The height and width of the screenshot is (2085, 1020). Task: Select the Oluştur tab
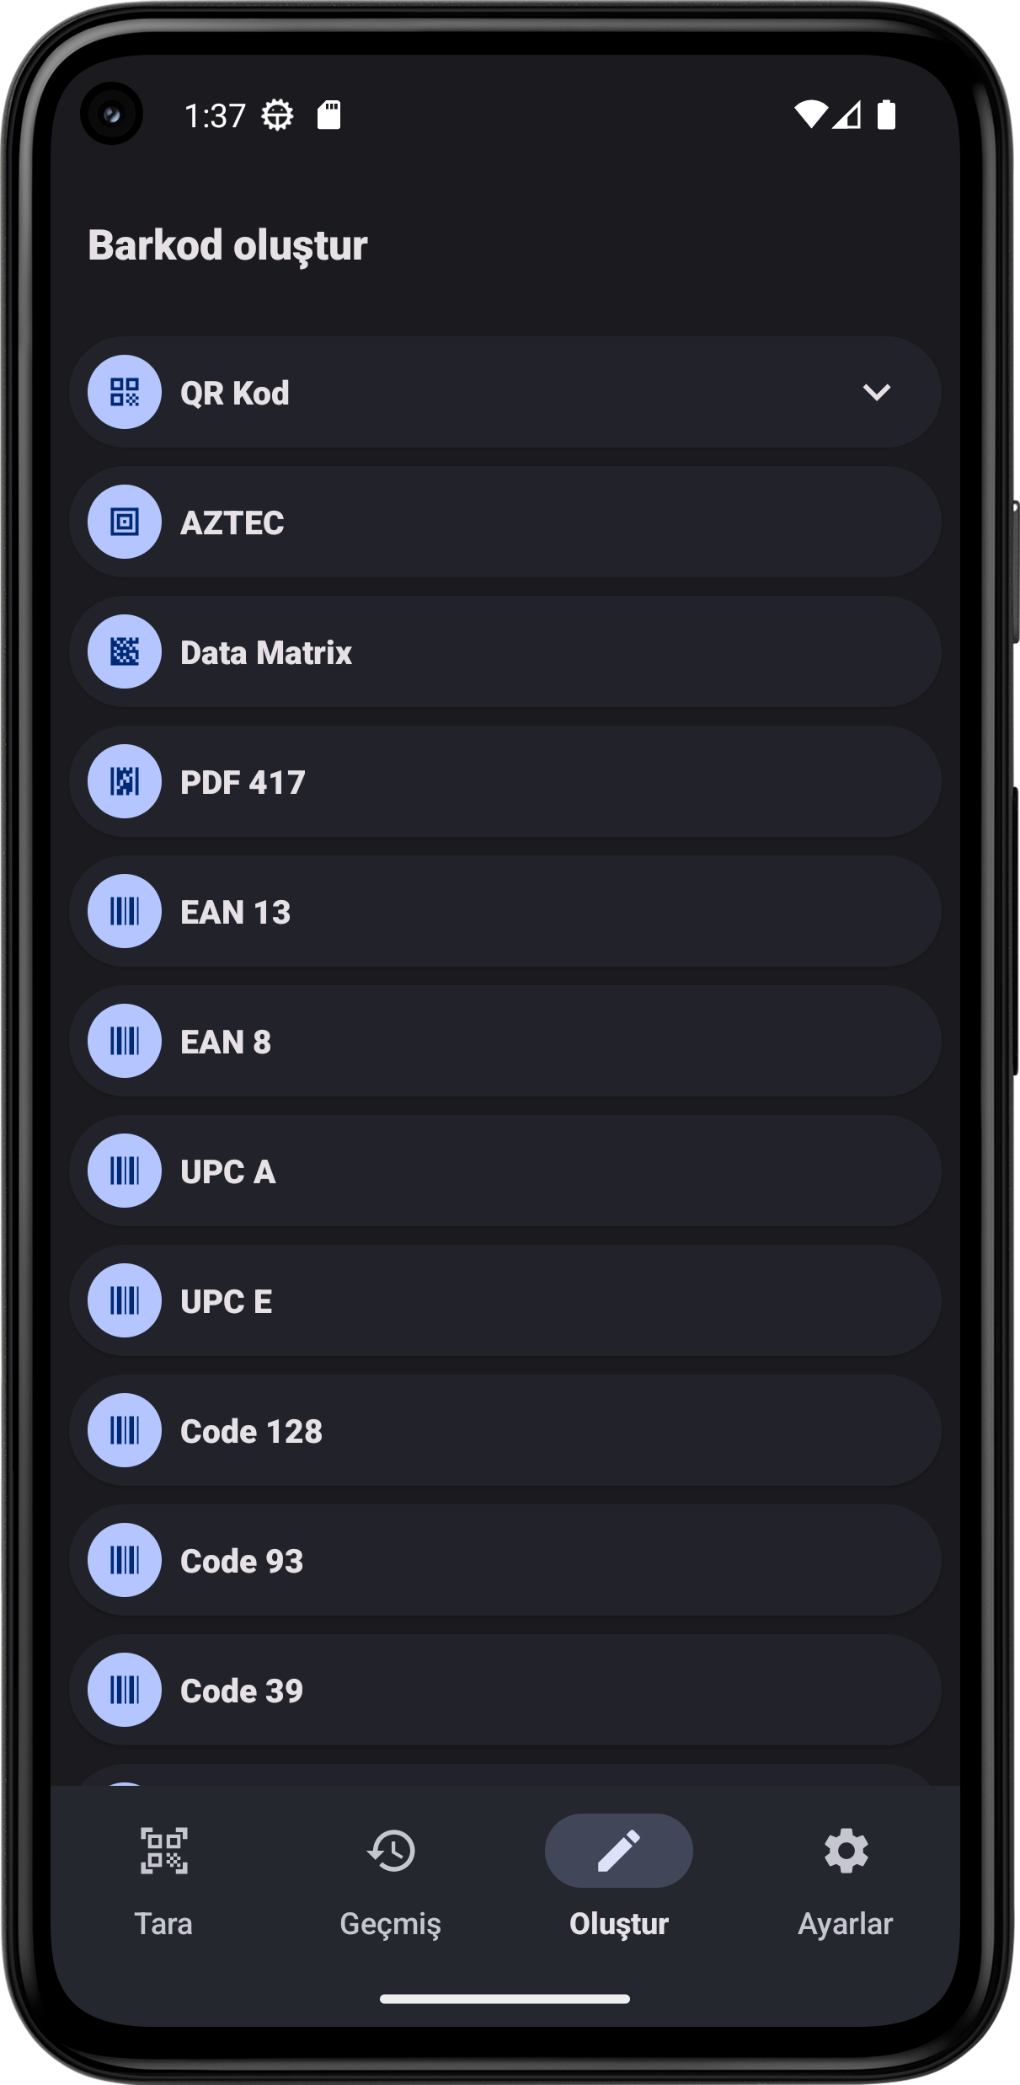619,1876
